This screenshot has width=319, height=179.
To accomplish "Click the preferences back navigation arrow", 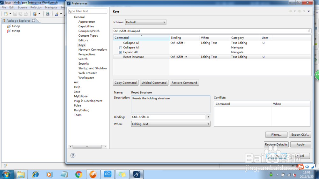I will pyautogui.click(x=290, y=11).
